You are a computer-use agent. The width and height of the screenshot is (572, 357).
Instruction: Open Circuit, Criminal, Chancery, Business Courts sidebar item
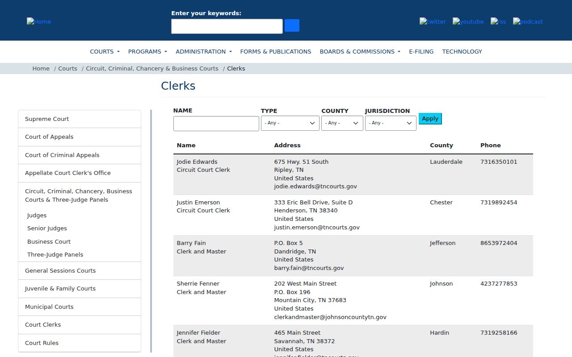click(80, 195)
